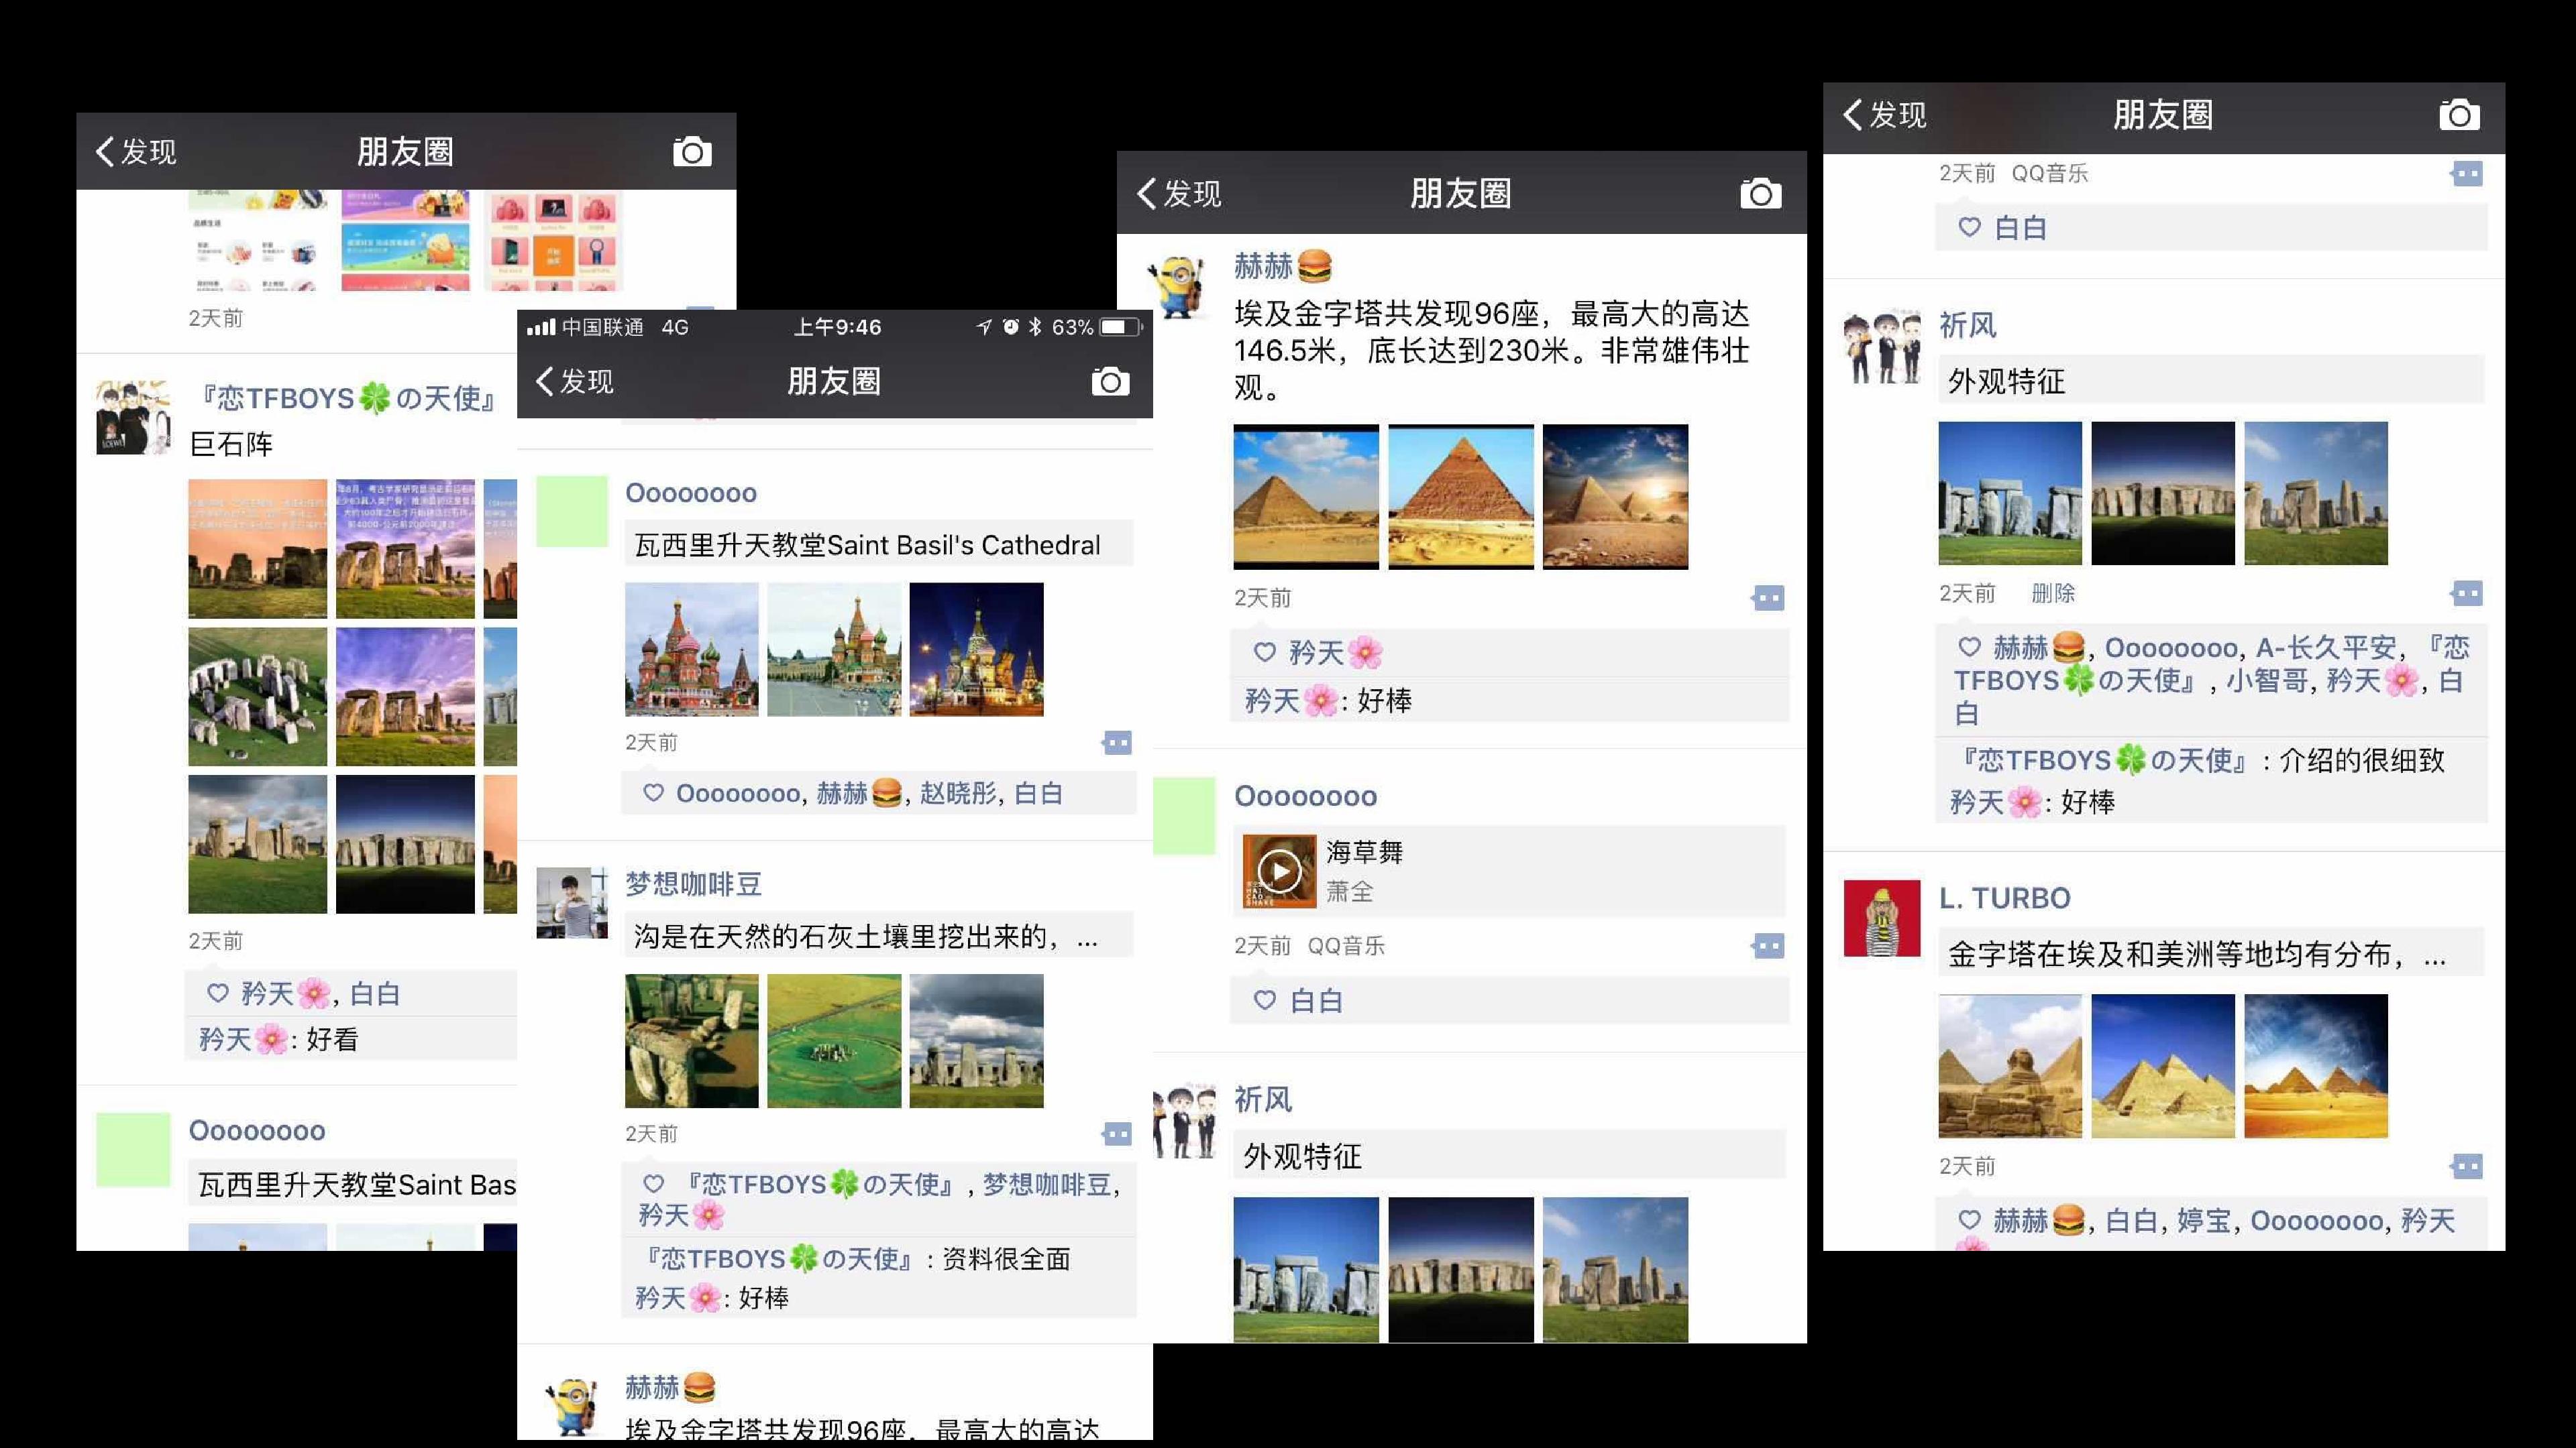
Task: Tap the camera icon under the 中国联通 status bar
Action: tap(1110, 381)
